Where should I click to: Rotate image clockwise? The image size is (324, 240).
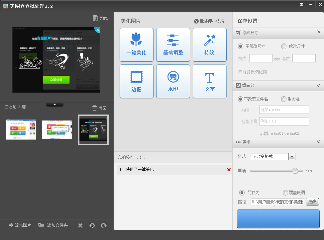104,225
